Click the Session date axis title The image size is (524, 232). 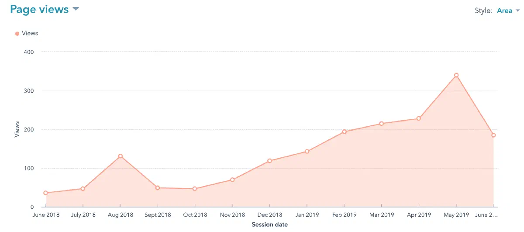(x=269, y=225)
